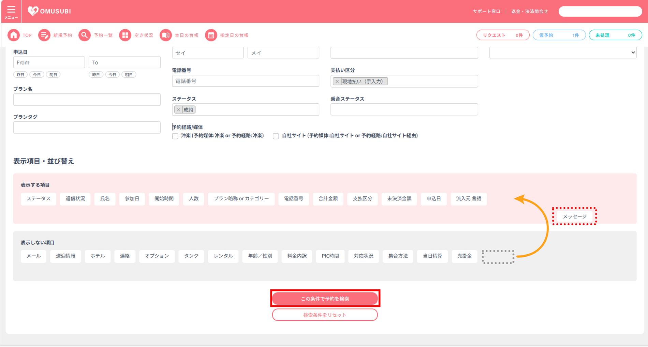This screenshot has width=648, height=347.
Task: Select the メッセージ chip
Action: click(x=575, y=216)
